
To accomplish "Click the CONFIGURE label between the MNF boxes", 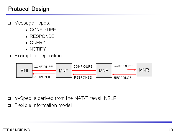I will (83, 67).
